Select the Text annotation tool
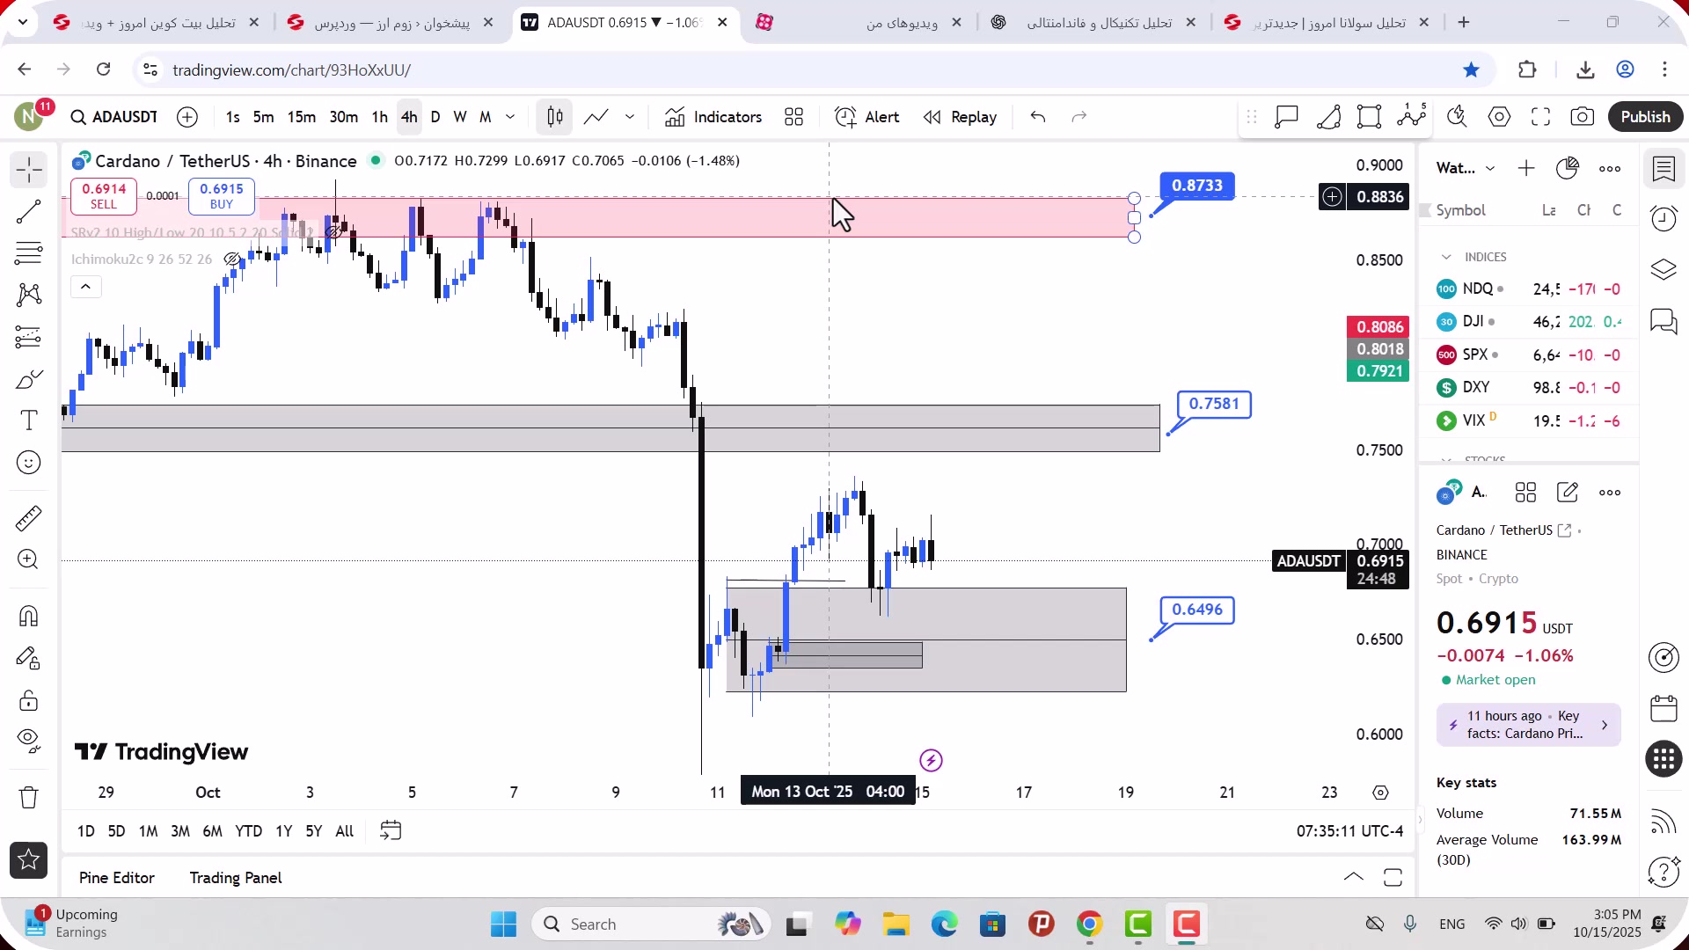Viewport: 1689px width, 950px height. point(28,420)
